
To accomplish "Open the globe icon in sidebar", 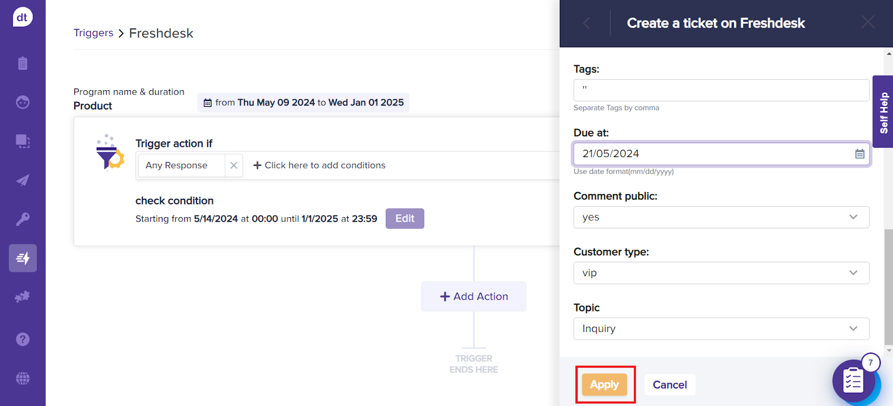I will click(x=22, y=379).
